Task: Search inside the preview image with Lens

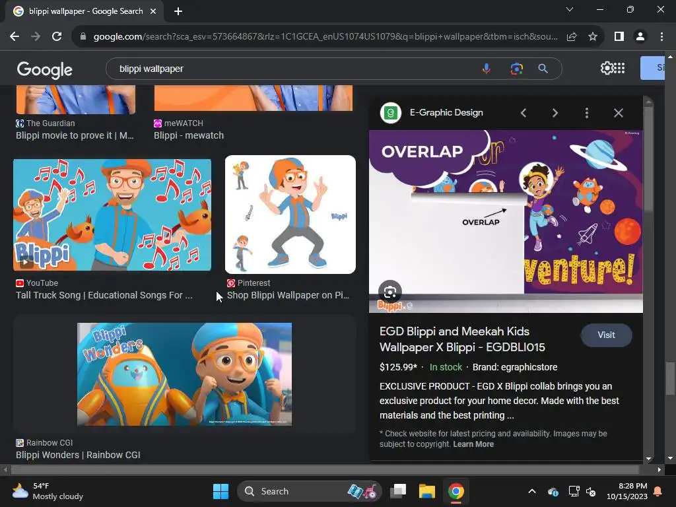Action: pos(390,292)
